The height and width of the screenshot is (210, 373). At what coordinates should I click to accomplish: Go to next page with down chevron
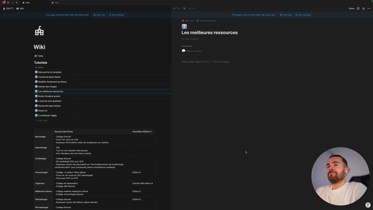[x=194, y=8]
